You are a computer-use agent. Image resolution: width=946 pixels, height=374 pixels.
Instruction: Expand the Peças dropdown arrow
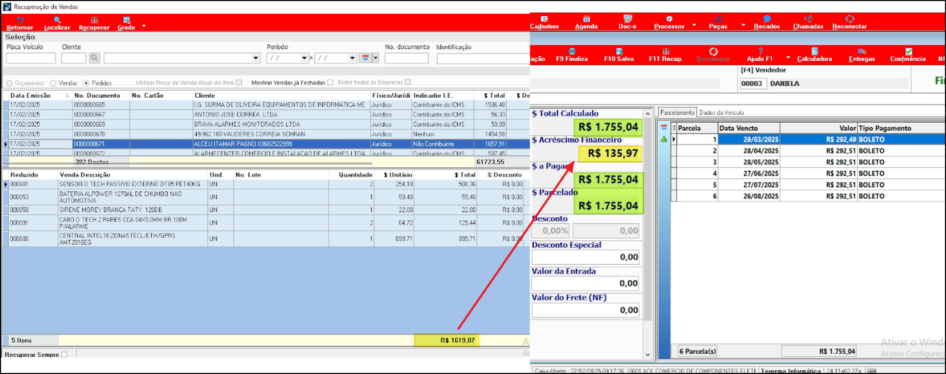(x=743, y=25)
